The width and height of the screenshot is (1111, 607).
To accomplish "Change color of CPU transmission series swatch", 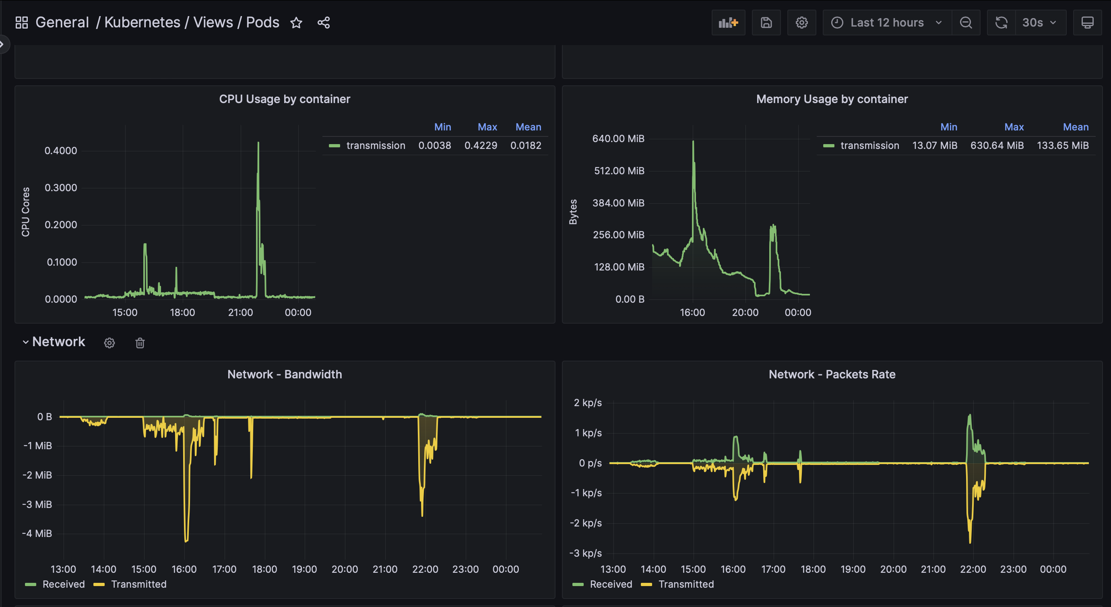I will [x=334, y=146].
